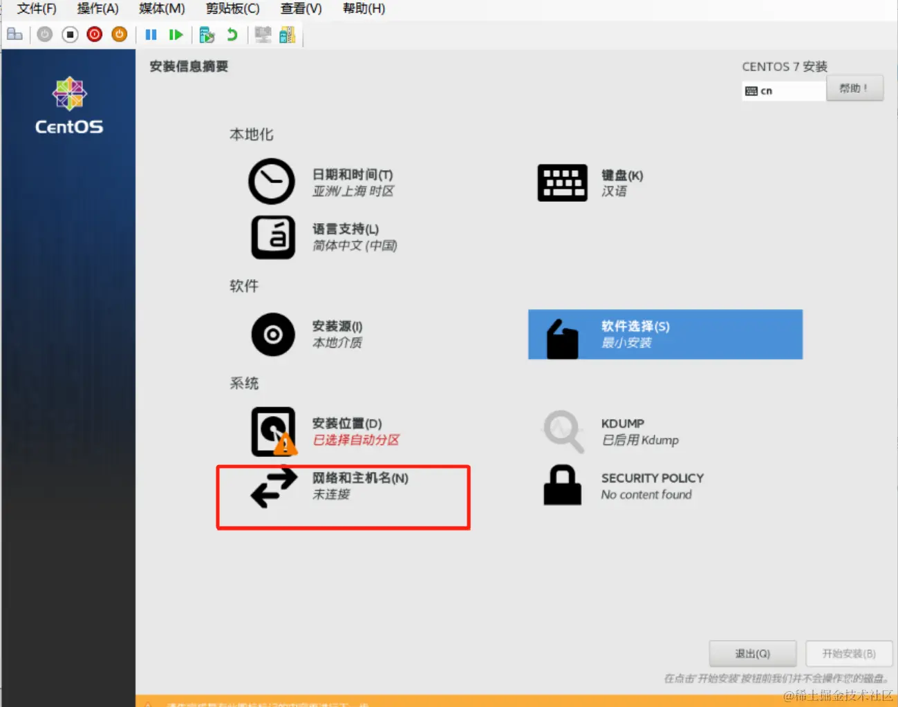Click the 本地化 section heading
Viewport: 898px width, 707px height.
[252, 135]
